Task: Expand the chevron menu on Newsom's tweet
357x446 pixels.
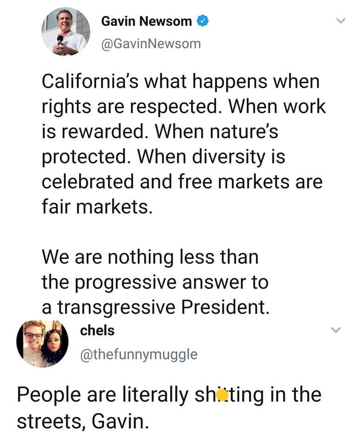Action: [340, 20]
